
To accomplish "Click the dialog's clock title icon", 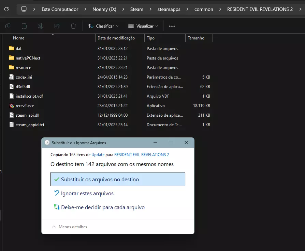I will click(47, 143).
